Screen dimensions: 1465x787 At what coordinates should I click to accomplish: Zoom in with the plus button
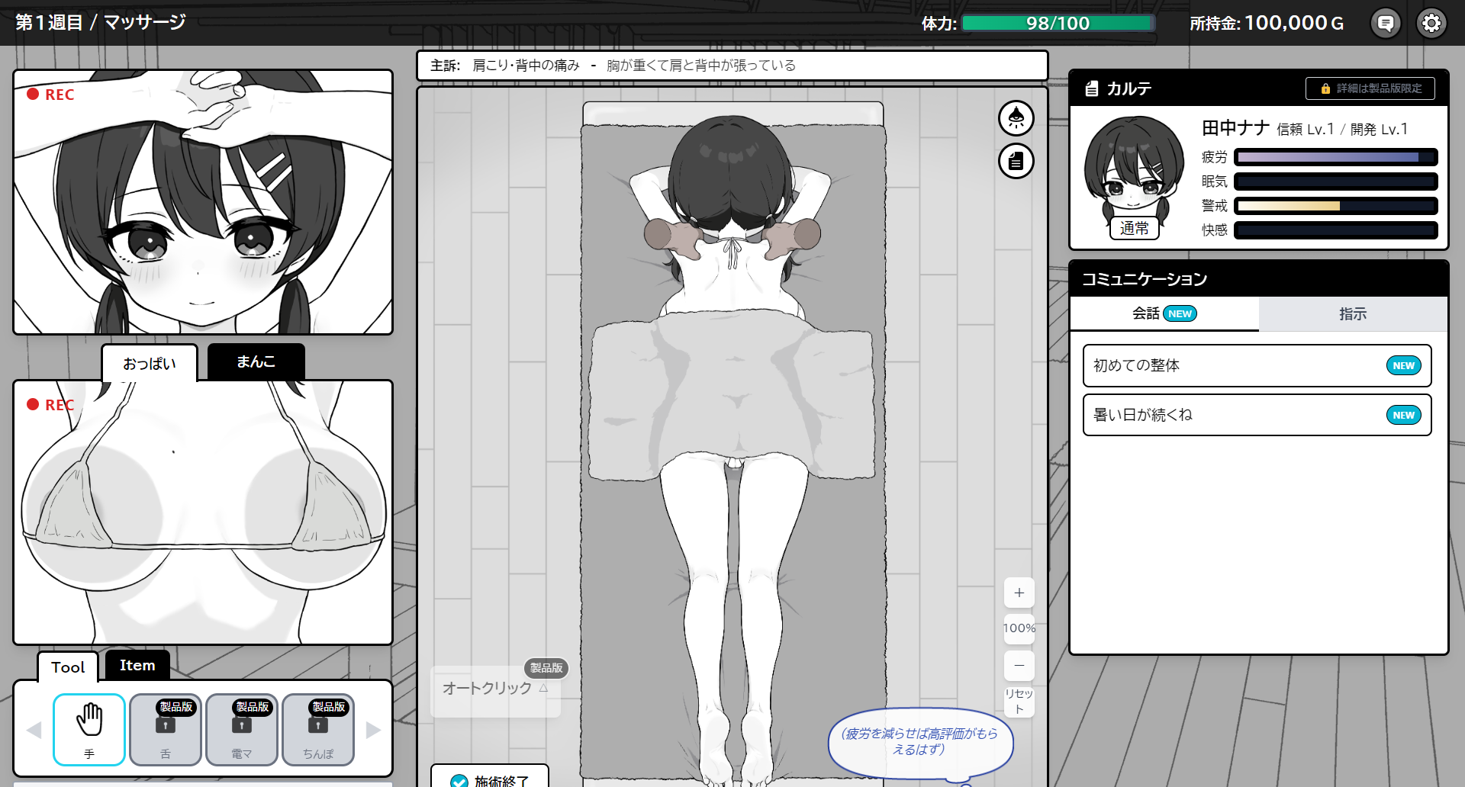[1019, 593]
